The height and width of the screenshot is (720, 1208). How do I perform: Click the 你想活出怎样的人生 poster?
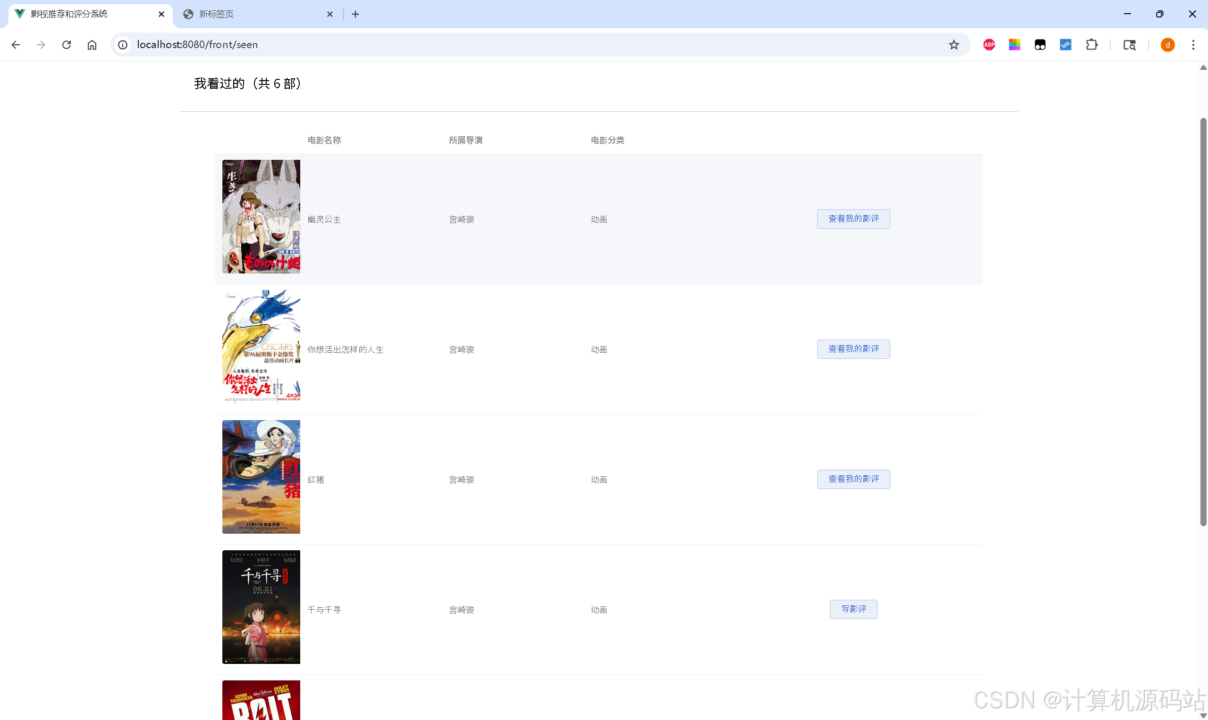[x=261, y=347]
